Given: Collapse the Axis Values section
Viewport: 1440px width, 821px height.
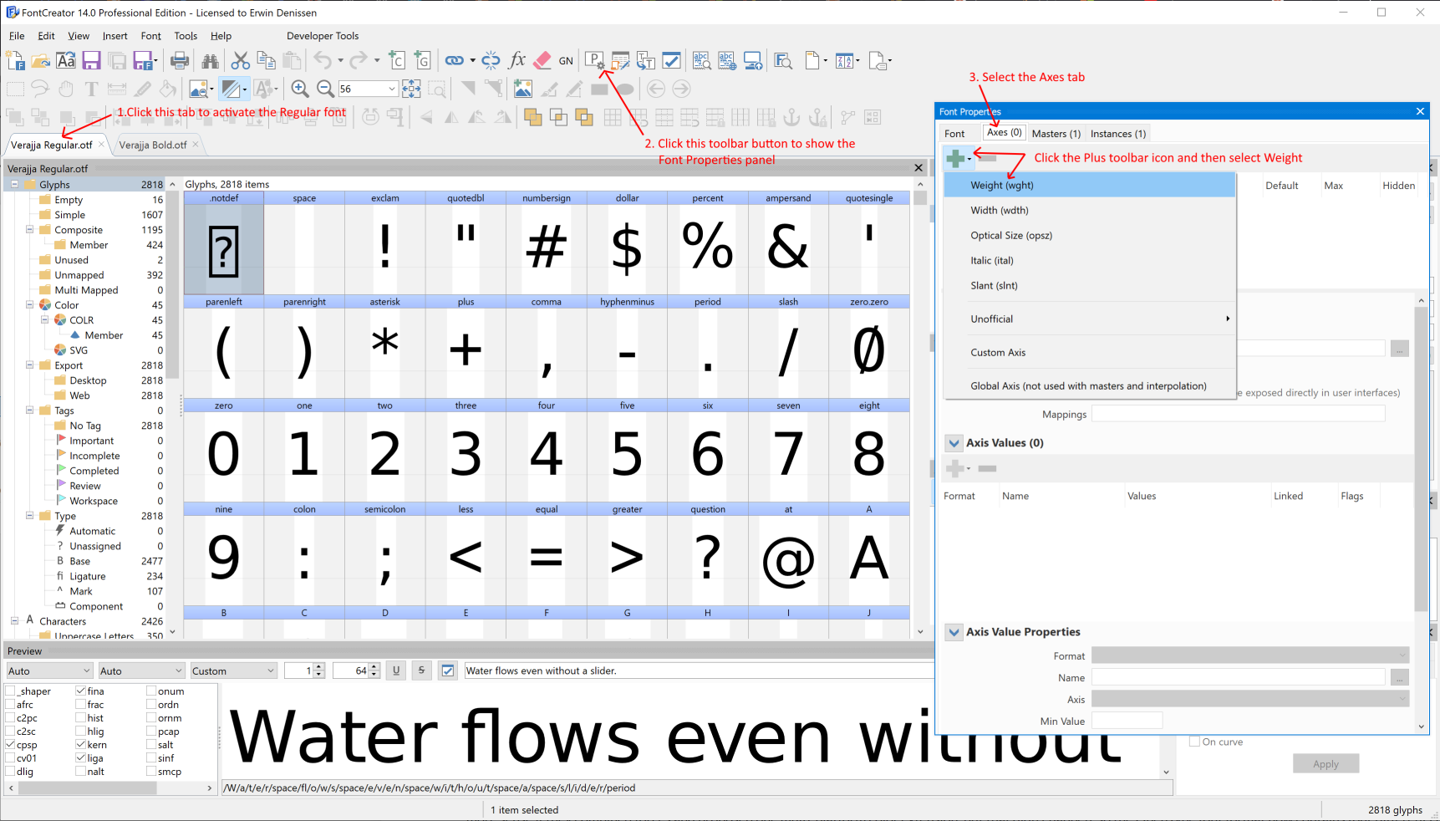Looking at the screenshot, I should 954,443.
